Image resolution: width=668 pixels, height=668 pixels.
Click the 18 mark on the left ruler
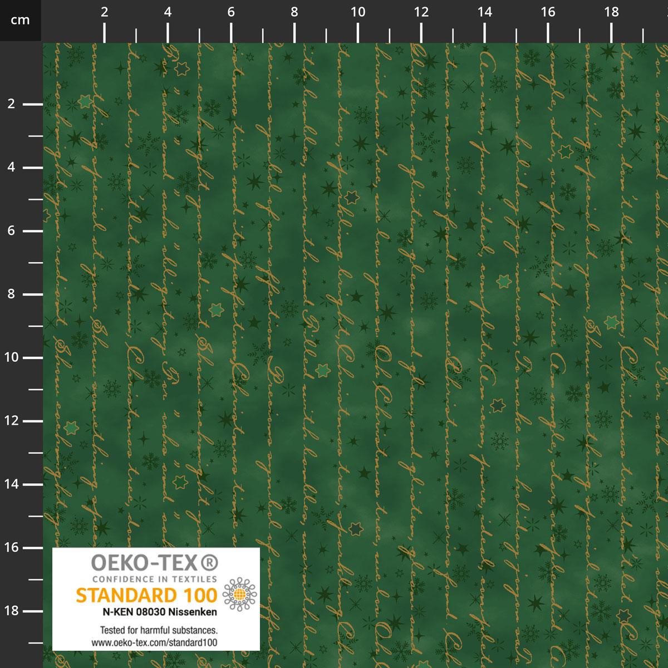pyautogui.click(x=12, y=611)
